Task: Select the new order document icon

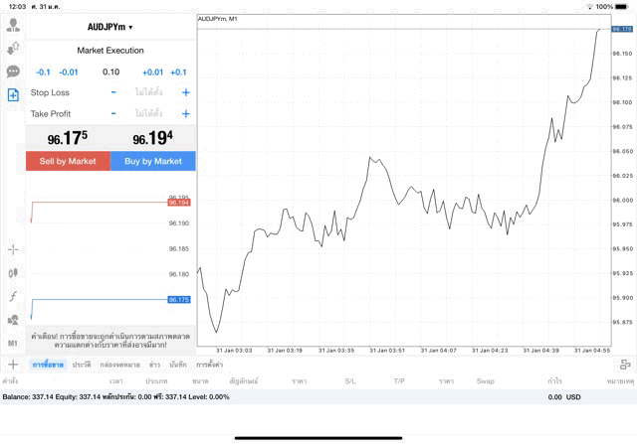Action: coord(13,95)
